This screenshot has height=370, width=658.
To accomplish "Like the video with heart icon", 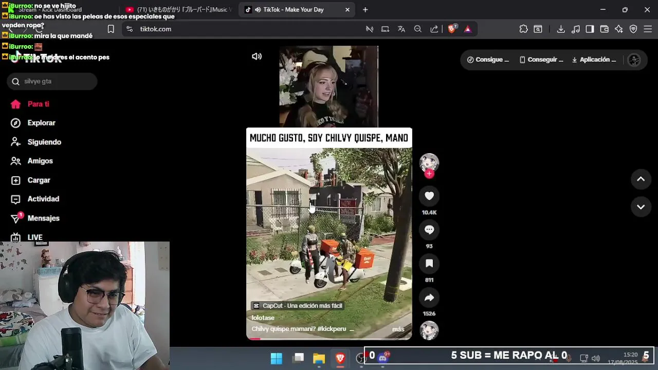I will coord(429,196).
